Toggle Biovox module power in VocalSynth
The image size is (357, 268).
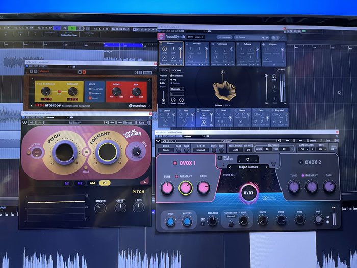161,43
